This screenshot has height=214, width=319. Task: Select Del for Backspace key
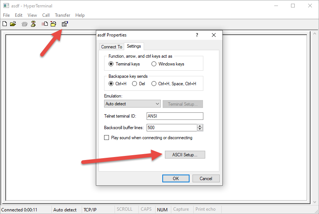point(134,84)
